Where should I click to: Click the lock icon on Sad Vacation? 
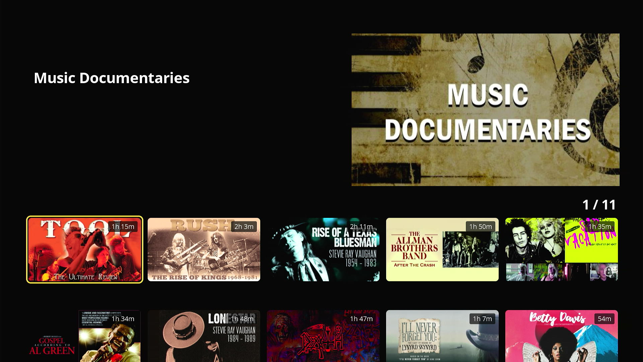609,271
